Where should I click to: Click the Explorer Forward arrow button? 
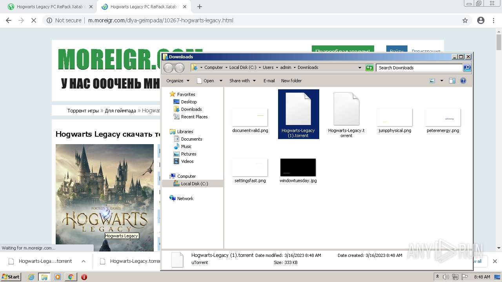coord(179,68)
